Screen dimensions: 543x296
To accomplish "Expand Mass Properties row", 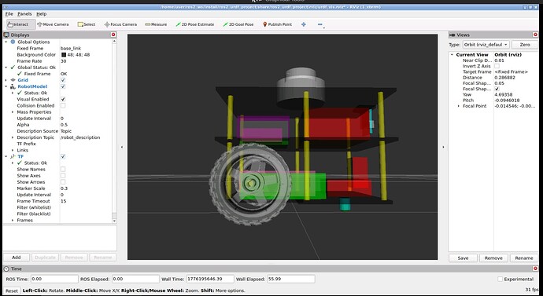I will 13,112.
